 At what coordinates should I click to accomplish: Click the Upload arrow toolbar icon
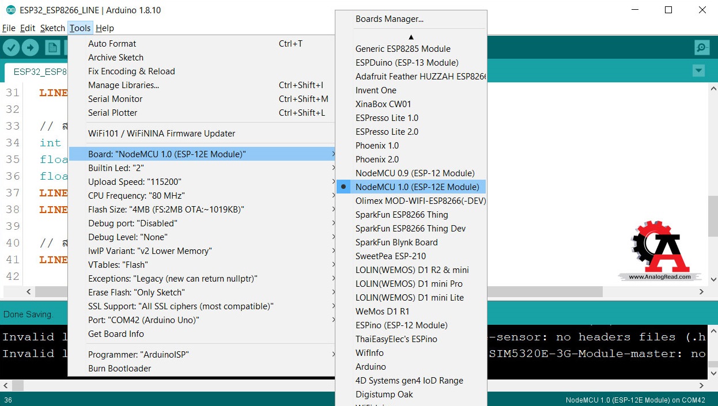(x=30, y=48)
